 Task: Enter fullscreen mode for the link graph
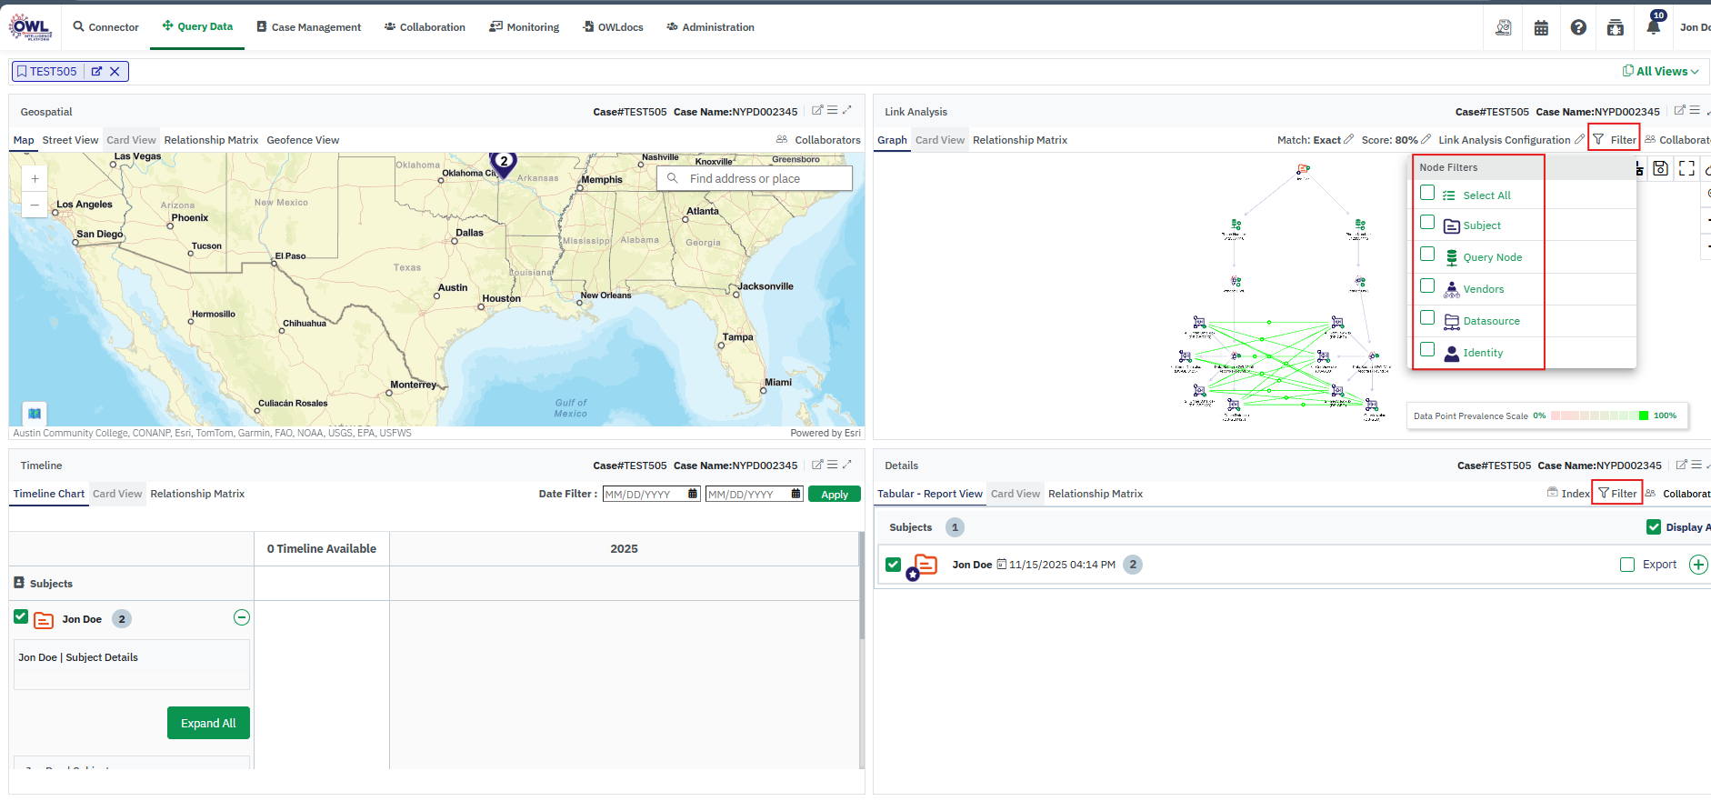point(1686,168)
